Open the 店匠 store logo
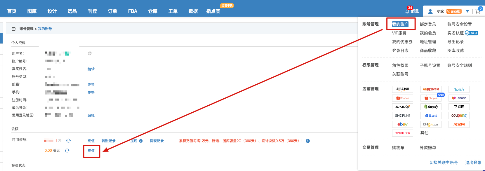 [x=459, y=107]
